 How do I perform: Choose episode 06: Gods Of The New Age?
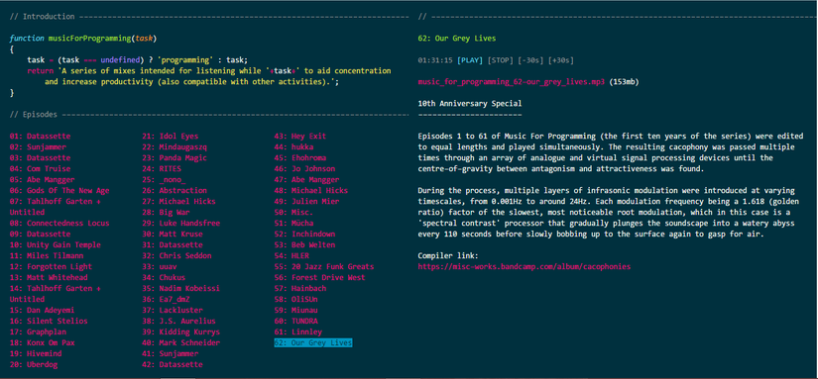point(59,191)
